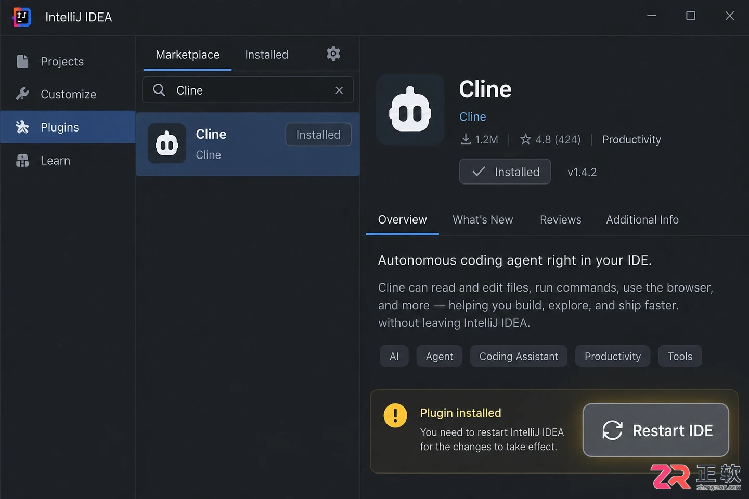Open the Overview tab
Viewport: 749px width, 499px height.
403,220
